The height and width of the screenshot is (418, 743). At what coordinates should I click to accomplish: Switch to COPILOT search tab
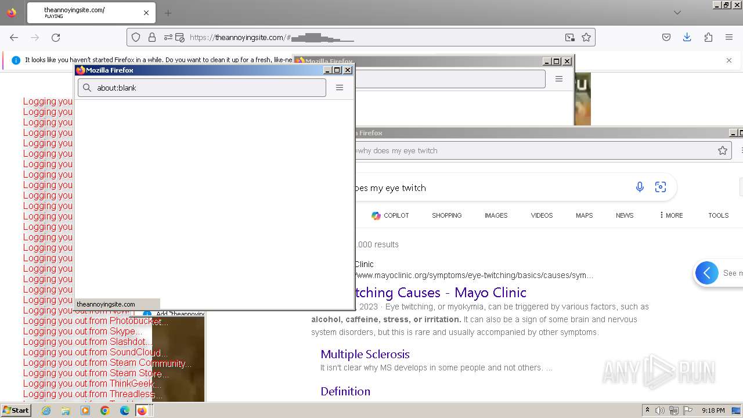click(x=390, y=215)
